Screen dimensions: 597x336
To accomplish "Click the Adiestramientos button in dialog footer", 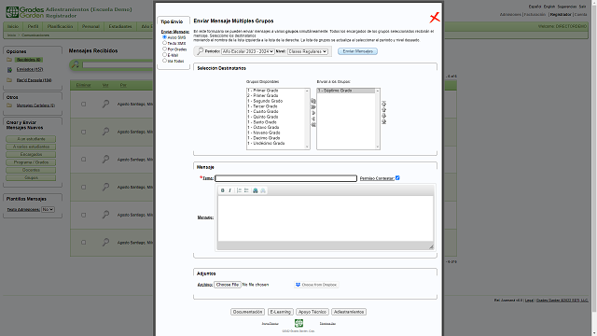I will point(349,312).
